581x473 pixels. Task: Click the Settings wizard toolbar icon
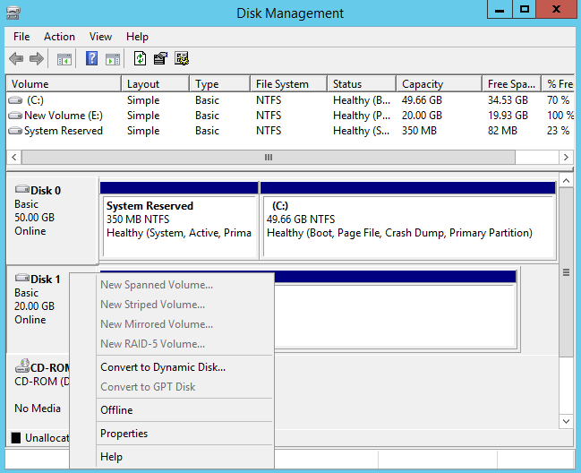click(x=182, y=59)
